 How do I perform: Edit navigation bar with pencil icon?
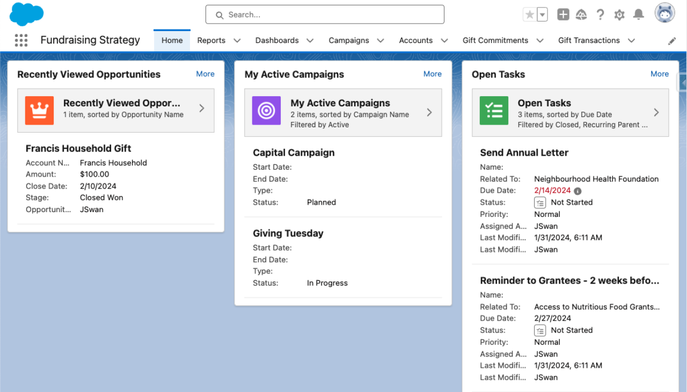(672, 41)
